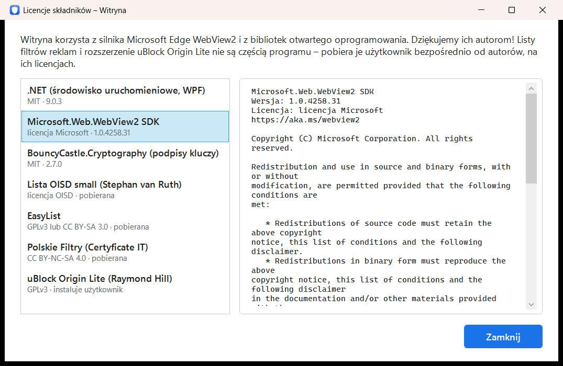Select Microsoft.Web.WebView2 SDK in the list

tap(125, 127)
